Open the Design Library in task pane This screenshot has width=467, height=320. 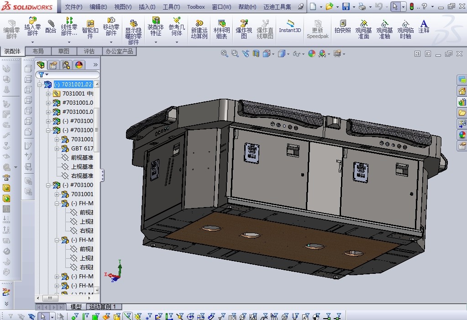tap(462, 101)
